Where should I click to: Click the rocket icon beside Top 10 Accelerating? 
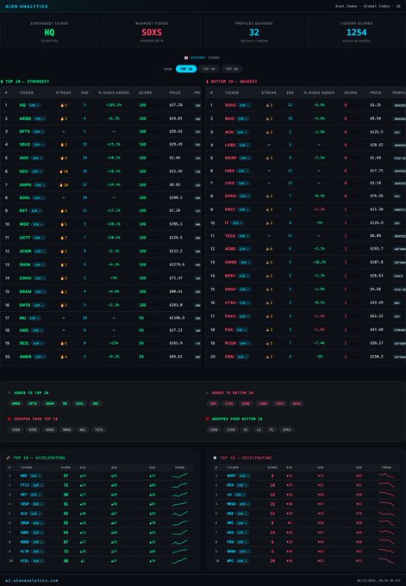pyautogui.click(x=9, y=458)
